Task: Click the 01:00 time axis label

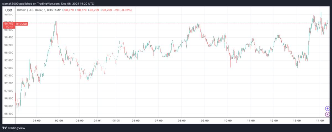Action: pyautogui.click(x=37, y=121)
